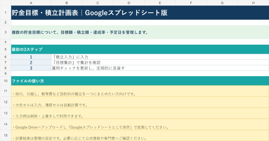Select the step number 1 cell
Viewport: 269px width, 141px height.
click(31, 57)
